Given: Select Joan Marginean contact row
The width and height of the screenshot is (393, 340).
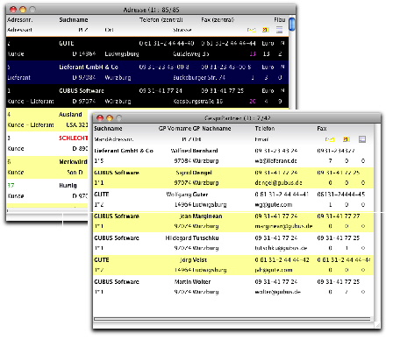Looking at the screenshot, I should pos(233,222).
